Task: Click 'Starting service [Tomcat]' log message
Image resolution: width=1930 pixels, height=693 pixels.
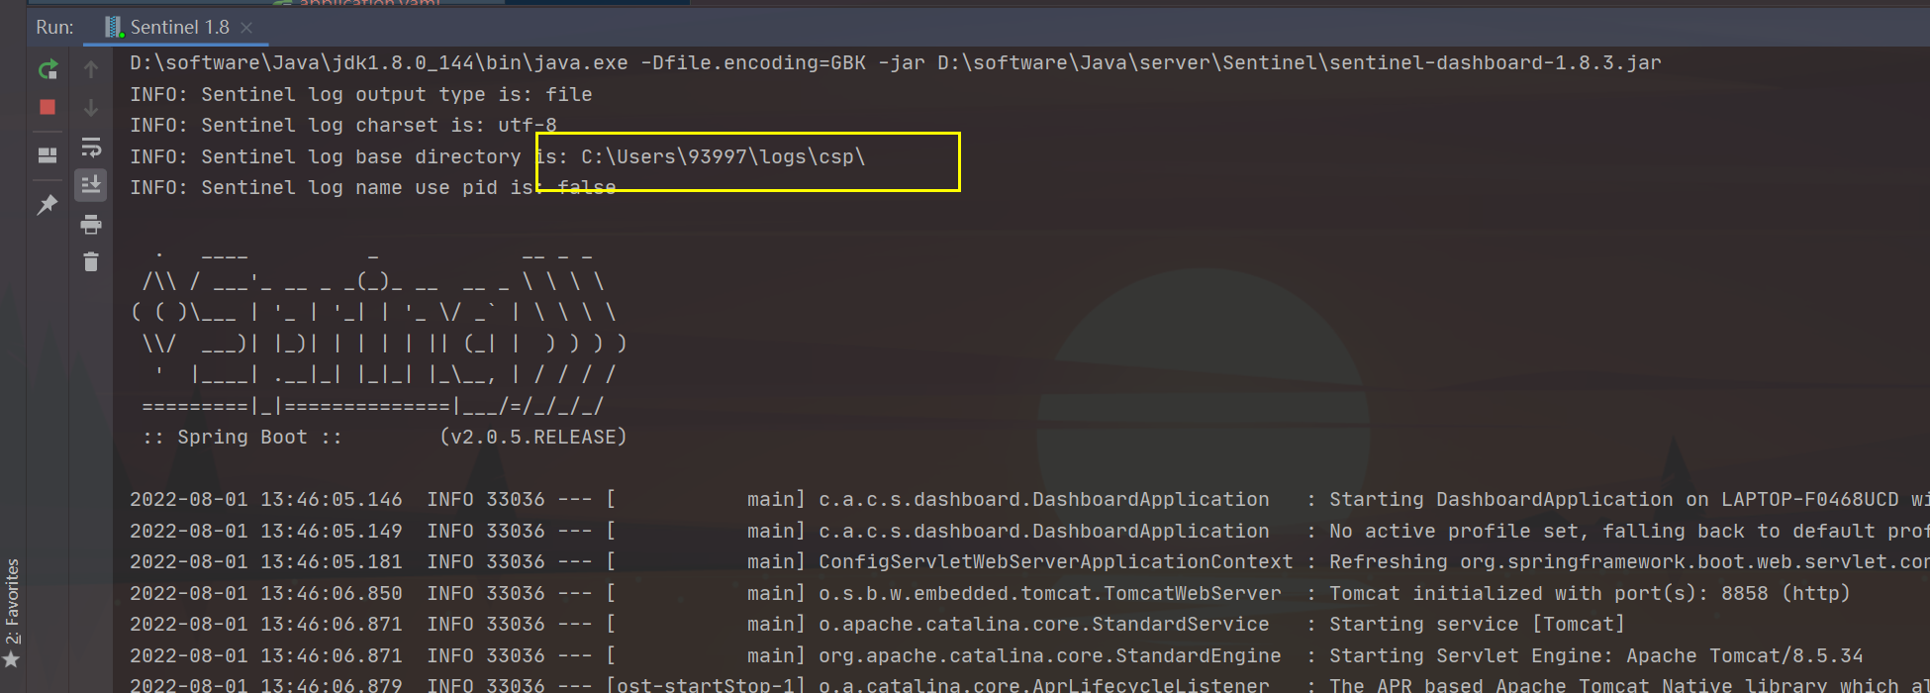Action: 1477,625
